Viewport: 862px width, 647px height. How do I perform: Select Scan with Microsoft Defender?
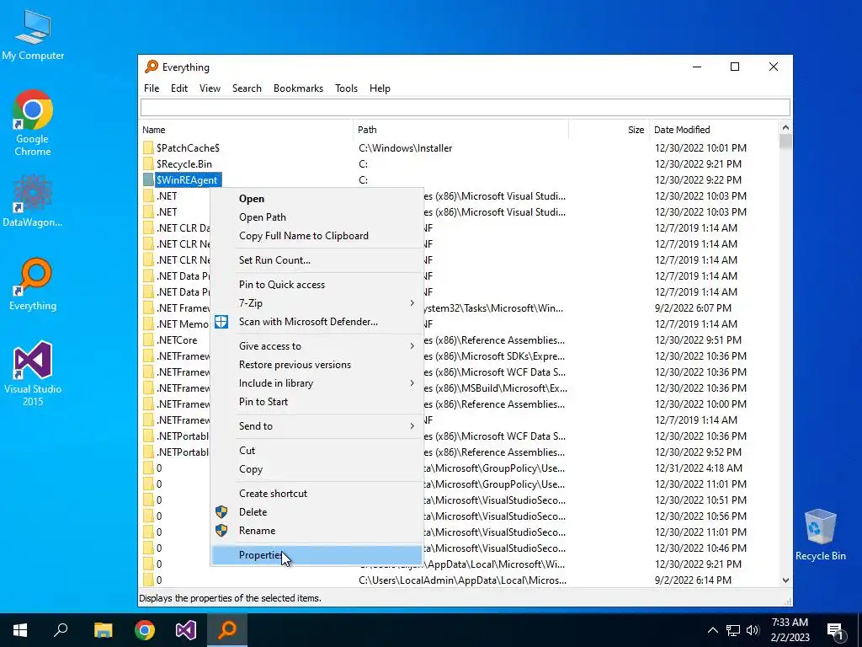pyautogui.click(x=317, y=322)
